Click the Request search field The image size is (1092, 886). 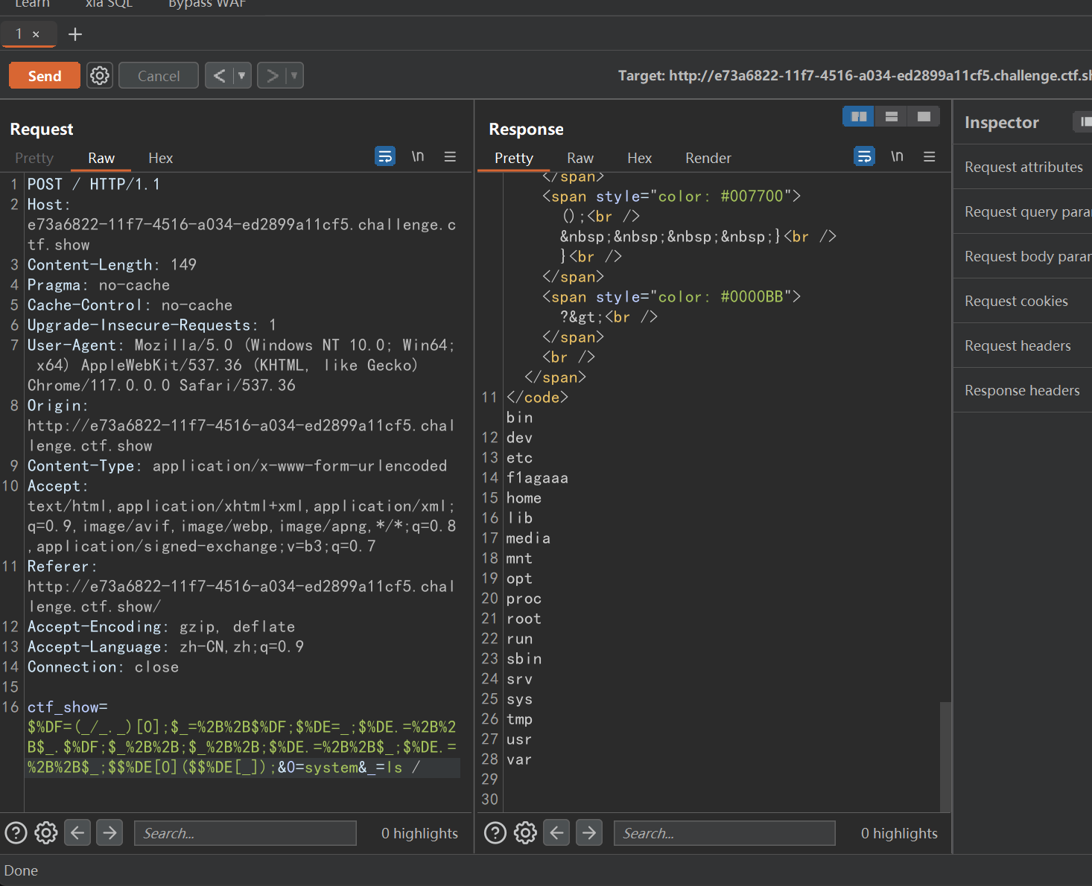click(x=245, y=833)
